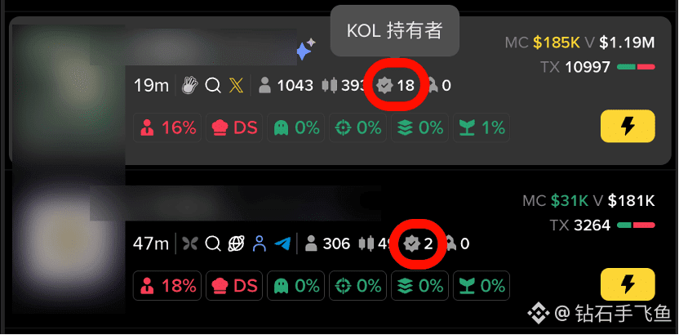Click the yellow lightning quick-buy button, top card
Image resolution: width=679 pixels, height=335 pixels.
click(x=628, y=126)
